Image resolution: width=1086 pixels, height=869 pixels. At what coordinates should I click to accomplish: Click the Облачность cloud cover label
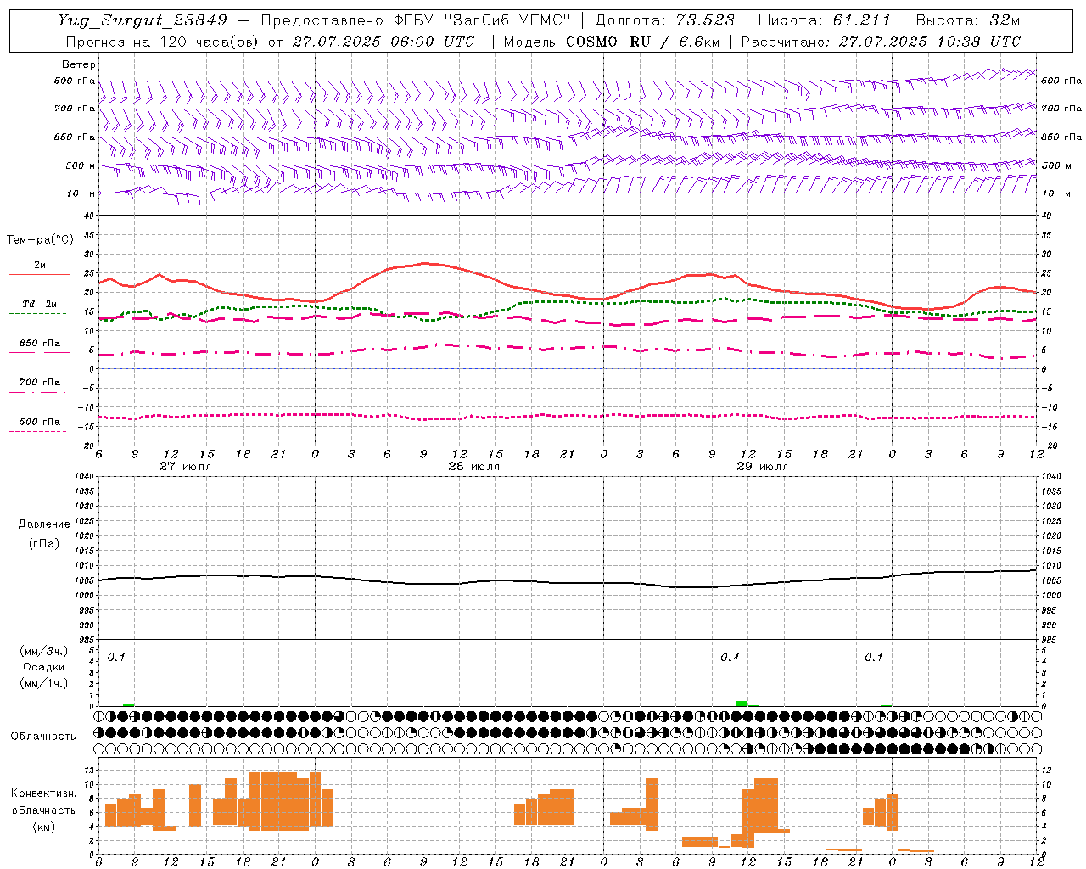43,737
